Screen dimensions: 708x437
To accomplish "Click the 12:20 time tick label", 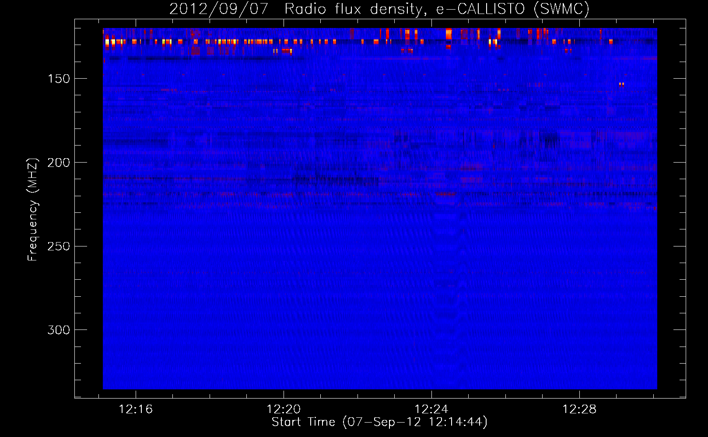I will pos(284,409).
